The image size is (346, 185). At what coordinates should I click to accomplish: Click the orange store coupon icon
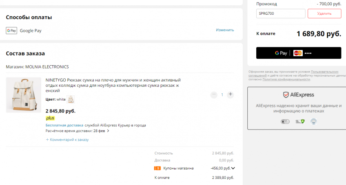157,168
